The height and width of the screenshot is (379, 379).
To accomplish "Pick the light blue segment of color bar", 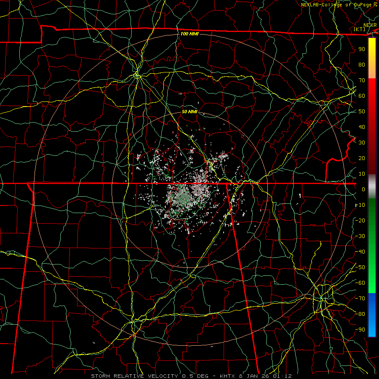I will [x=372, y=328].
